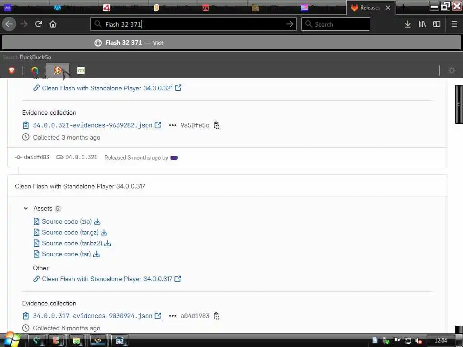Reload the current page

(38, 24)
